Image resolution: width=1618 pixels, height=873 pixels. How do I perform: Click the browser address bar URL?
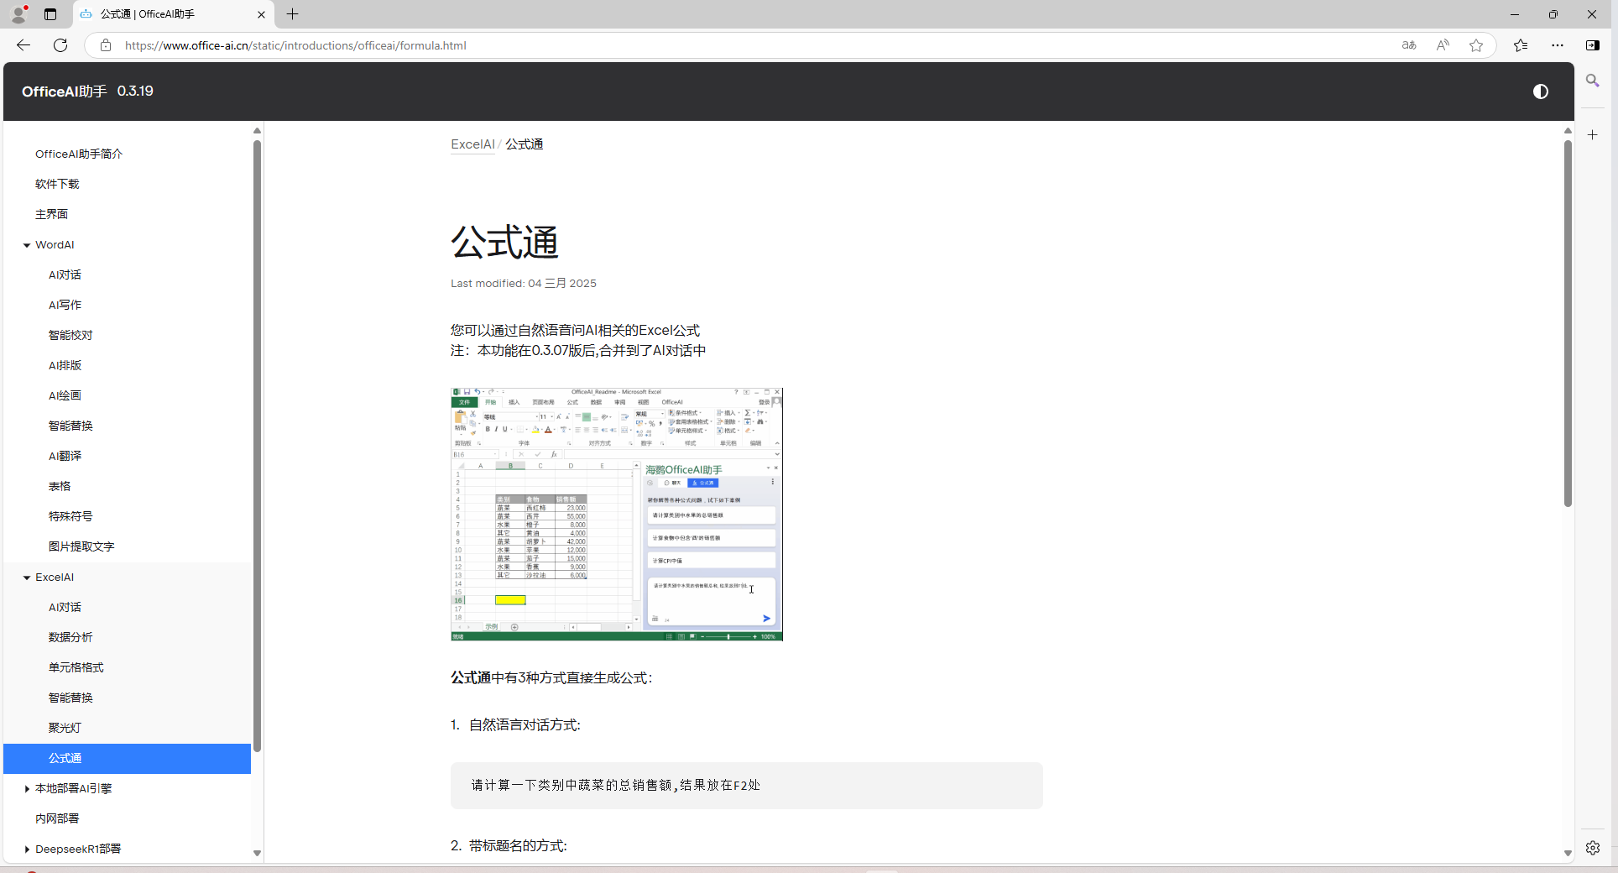[x=295, y=45]
